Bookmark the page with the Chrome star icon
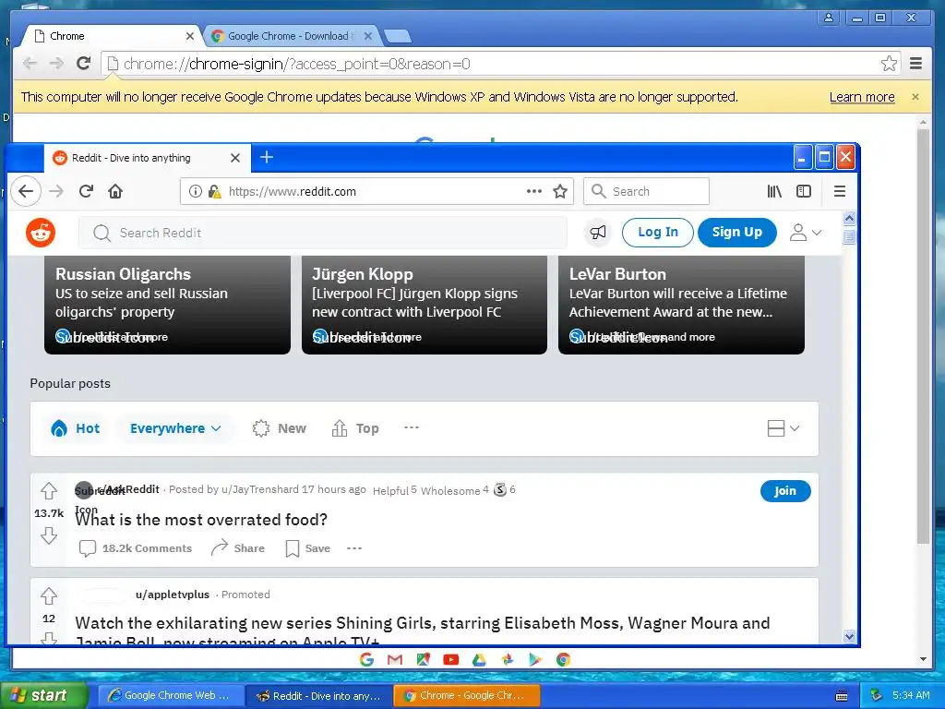945x709 pixels. coord(889,64)
